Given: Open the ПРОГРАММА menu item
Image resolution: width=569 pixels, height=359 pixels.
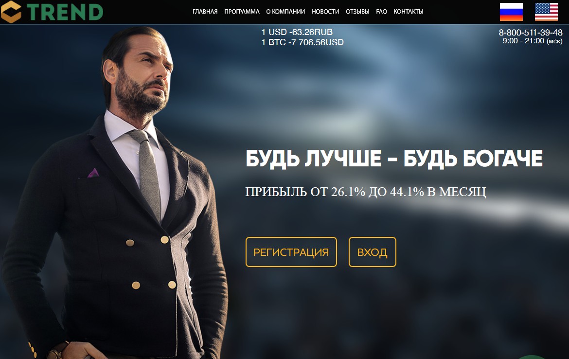Looking at the screenshot, I should [x=242, y=12].
